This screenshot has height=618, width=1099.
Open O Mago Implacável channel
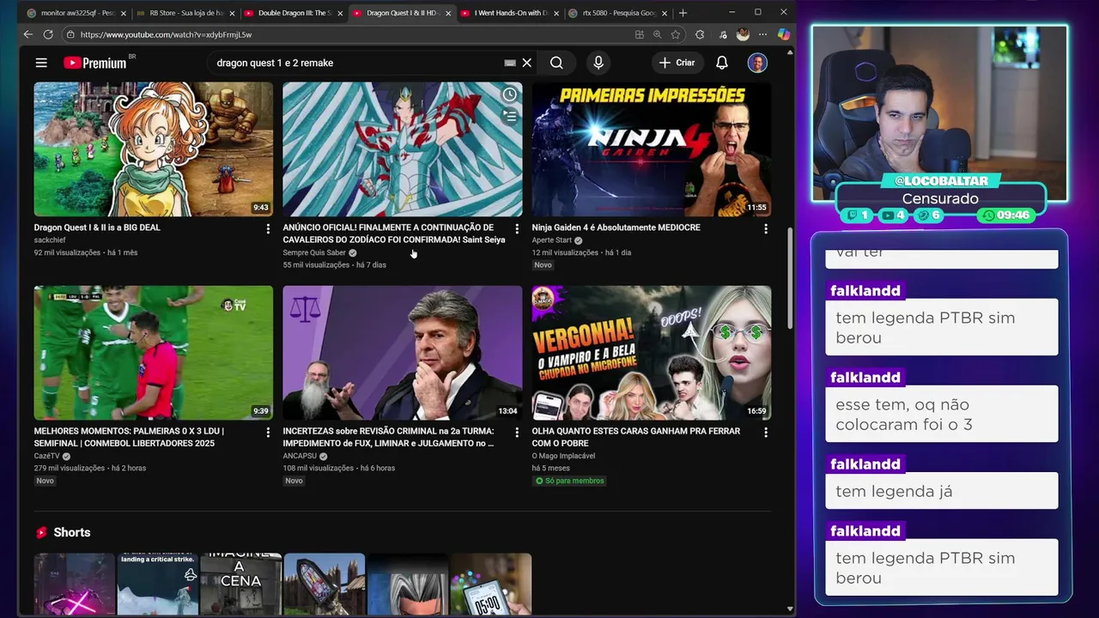point(563,456)
